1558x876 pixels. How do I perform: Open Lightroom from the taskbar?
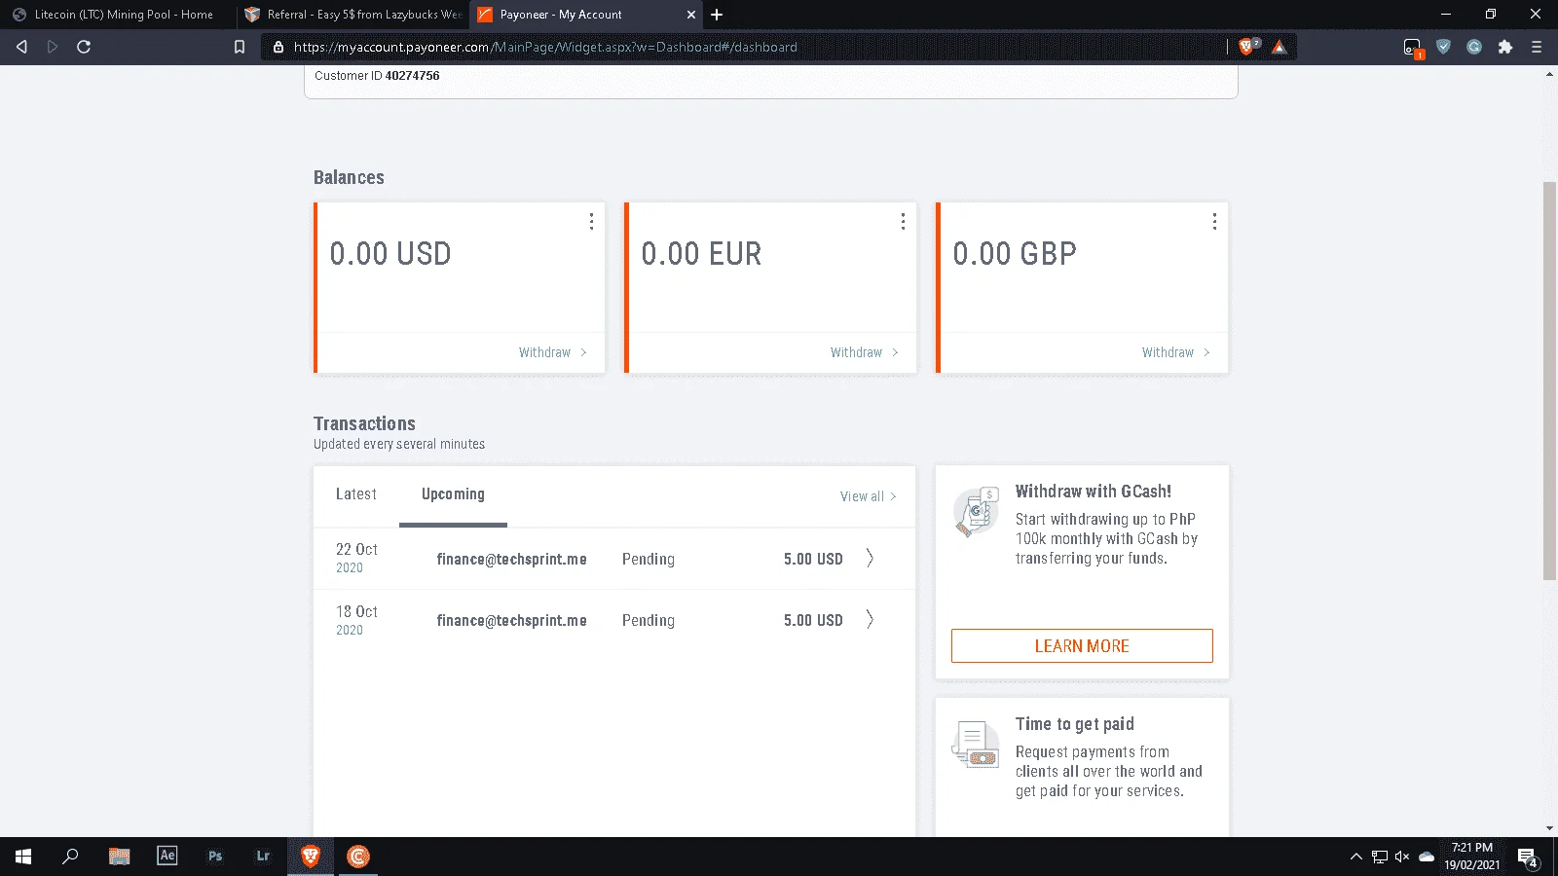click(x=263, y=857)
